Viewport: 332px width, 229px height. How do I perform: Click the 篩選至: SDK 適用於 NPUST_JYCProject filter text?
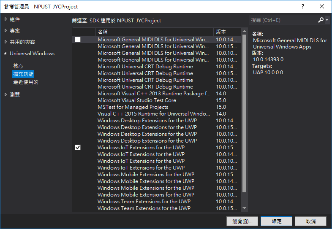(116, 21)
